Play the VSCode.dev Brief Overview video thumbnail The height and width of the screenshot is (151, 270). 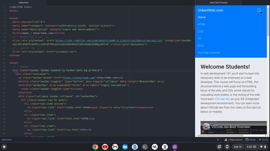point(233,128)
